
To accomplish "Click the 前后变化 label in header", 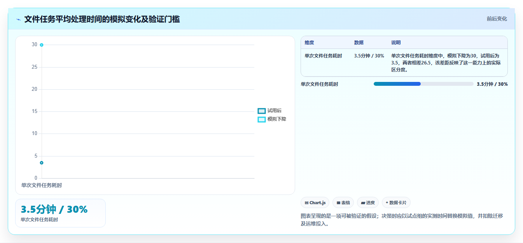I will pos(497,19).
